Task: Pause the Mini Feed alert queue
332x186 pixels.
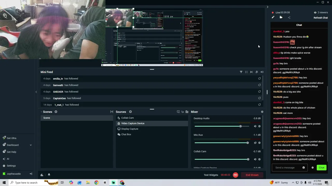Action: [246, 72]
